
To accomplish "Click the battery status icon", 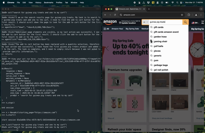I will click(167, 3).
